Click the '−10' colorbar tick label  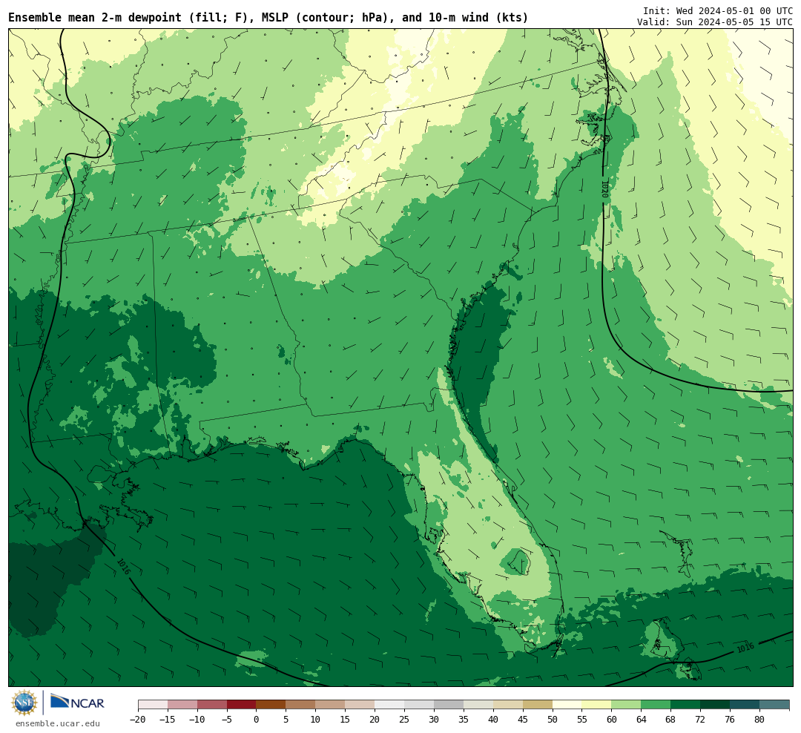197,719
